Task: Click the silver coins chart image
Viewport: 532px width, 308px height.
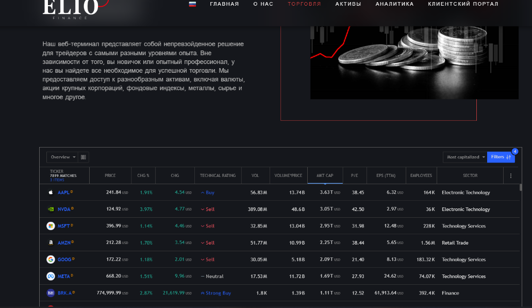Action: coord(414,63)
